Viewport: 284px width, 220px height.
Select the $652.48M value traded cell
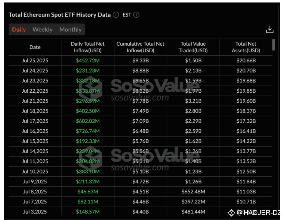point(193,192)
